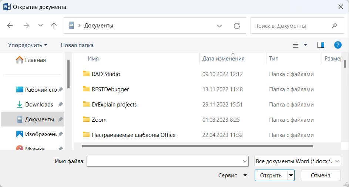Screen dimensions: 349x187
Task: Click Новая папка to create folder
Action: tap(77, 45)
